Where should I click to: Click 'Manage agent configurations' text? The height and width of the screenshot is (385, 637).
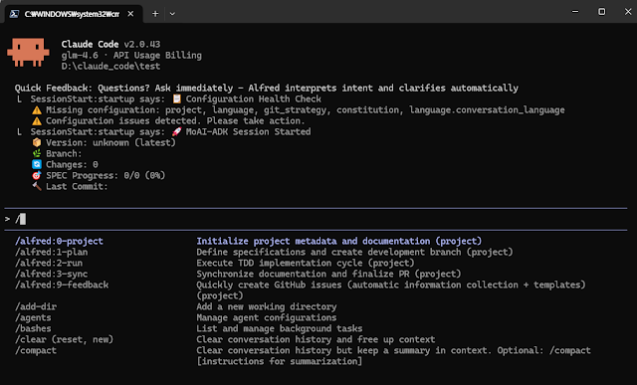point(267,317)
